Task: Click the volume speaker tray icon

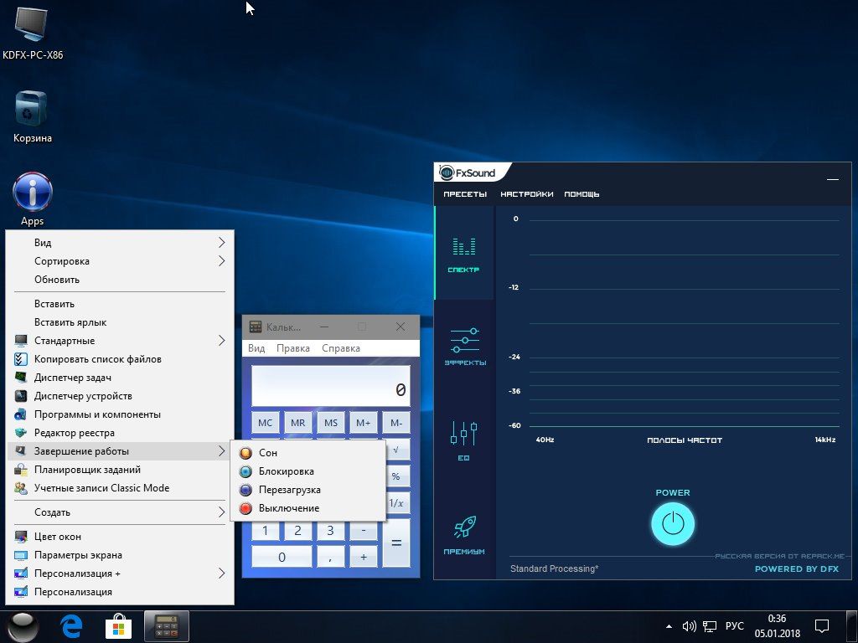Action: 690,625
